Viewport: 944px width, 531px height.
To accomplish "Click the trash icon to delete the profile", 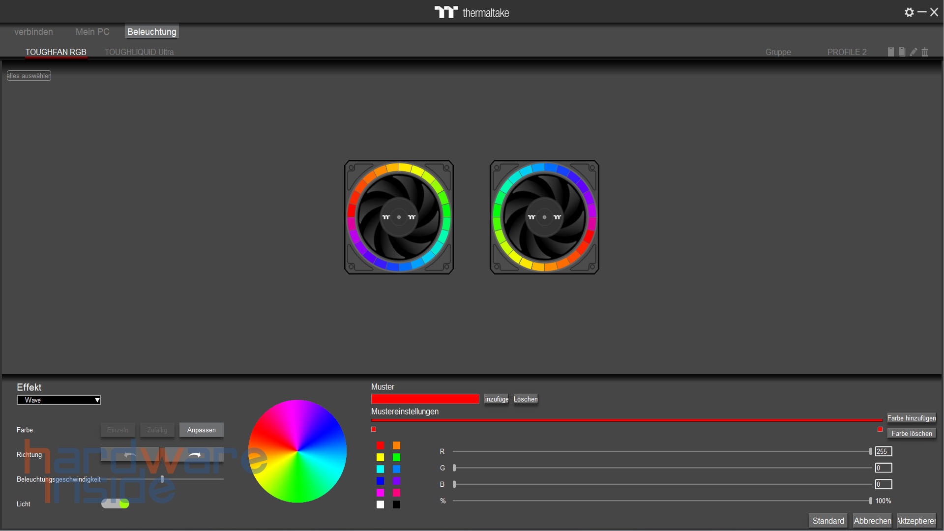I will tap(925, 52).
